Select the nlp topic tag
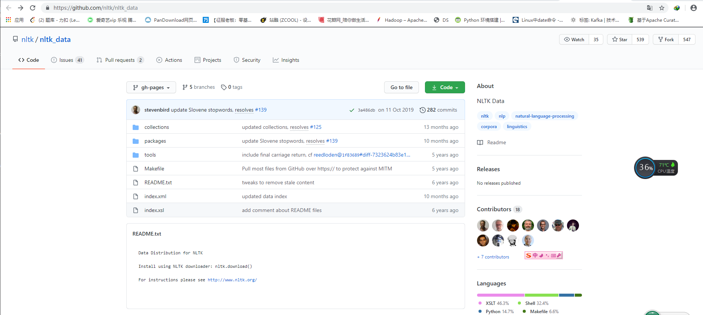 point(502,116)
